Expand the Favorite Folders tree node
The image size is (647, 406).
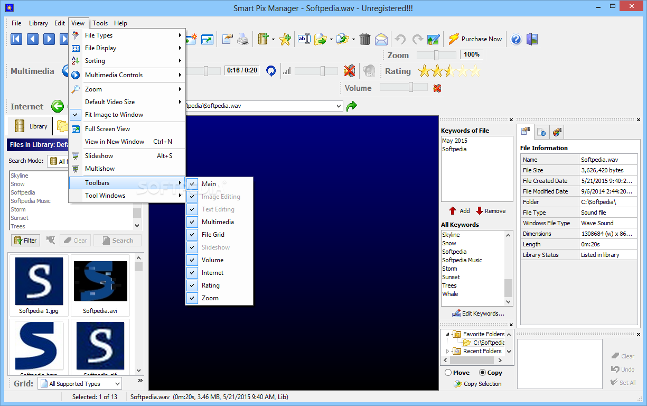coord(448,334)
